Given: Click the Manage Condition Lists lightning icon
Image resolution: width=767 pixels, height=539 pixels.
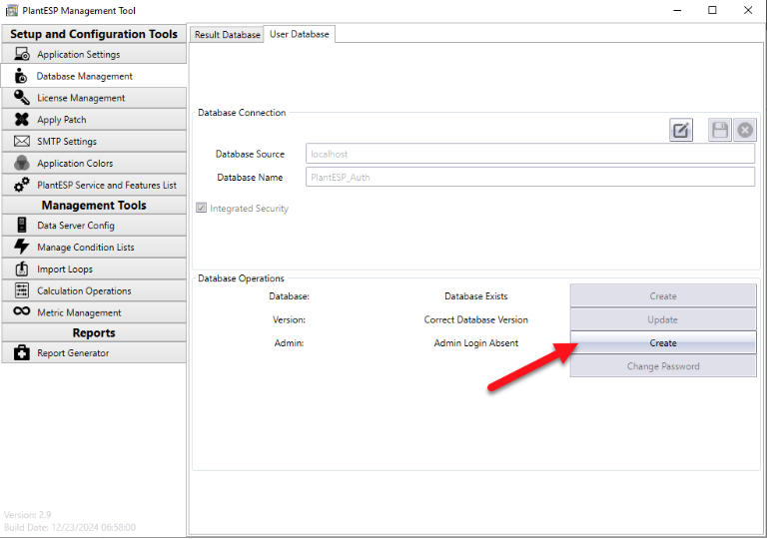Looking at the screenshot, I should [x=22, y=247].
